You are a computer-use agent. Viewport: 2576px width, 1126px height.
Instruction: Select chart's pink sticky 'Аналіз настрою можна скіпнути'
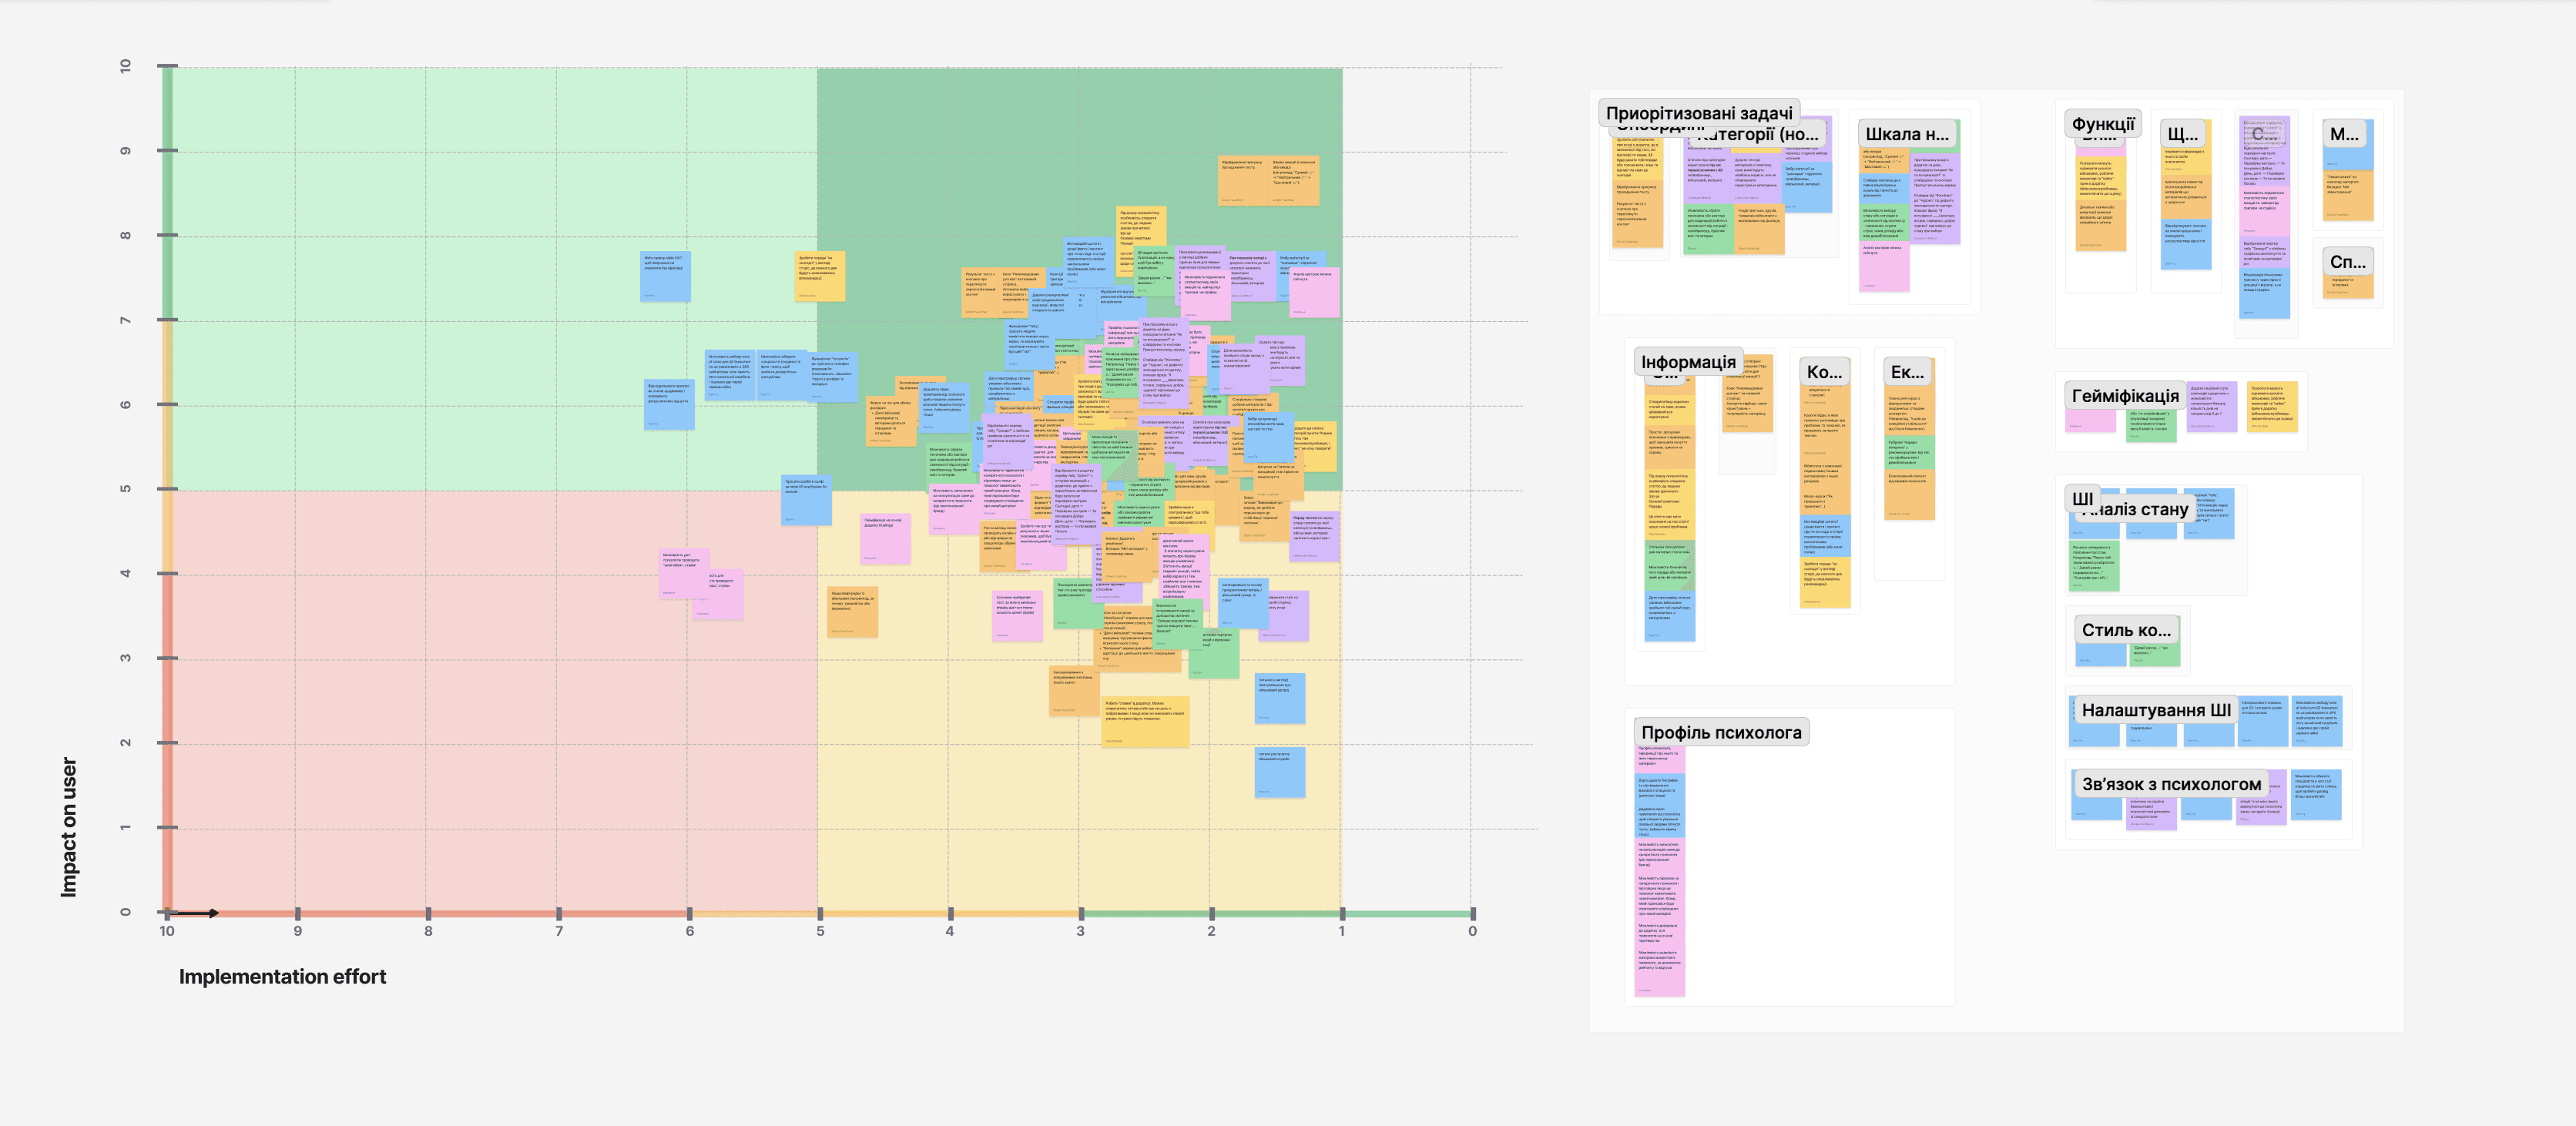(1314, 293)
